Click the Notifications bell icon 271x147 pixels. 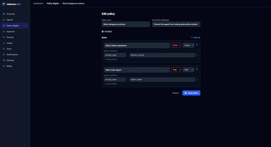4,55
